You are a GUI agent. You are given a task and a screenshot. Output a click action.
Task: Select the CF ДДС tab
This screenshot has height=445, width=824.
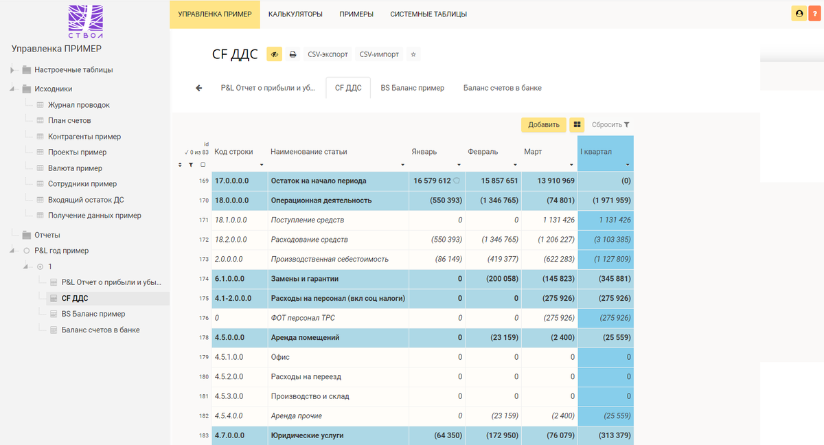click(348, 88)
